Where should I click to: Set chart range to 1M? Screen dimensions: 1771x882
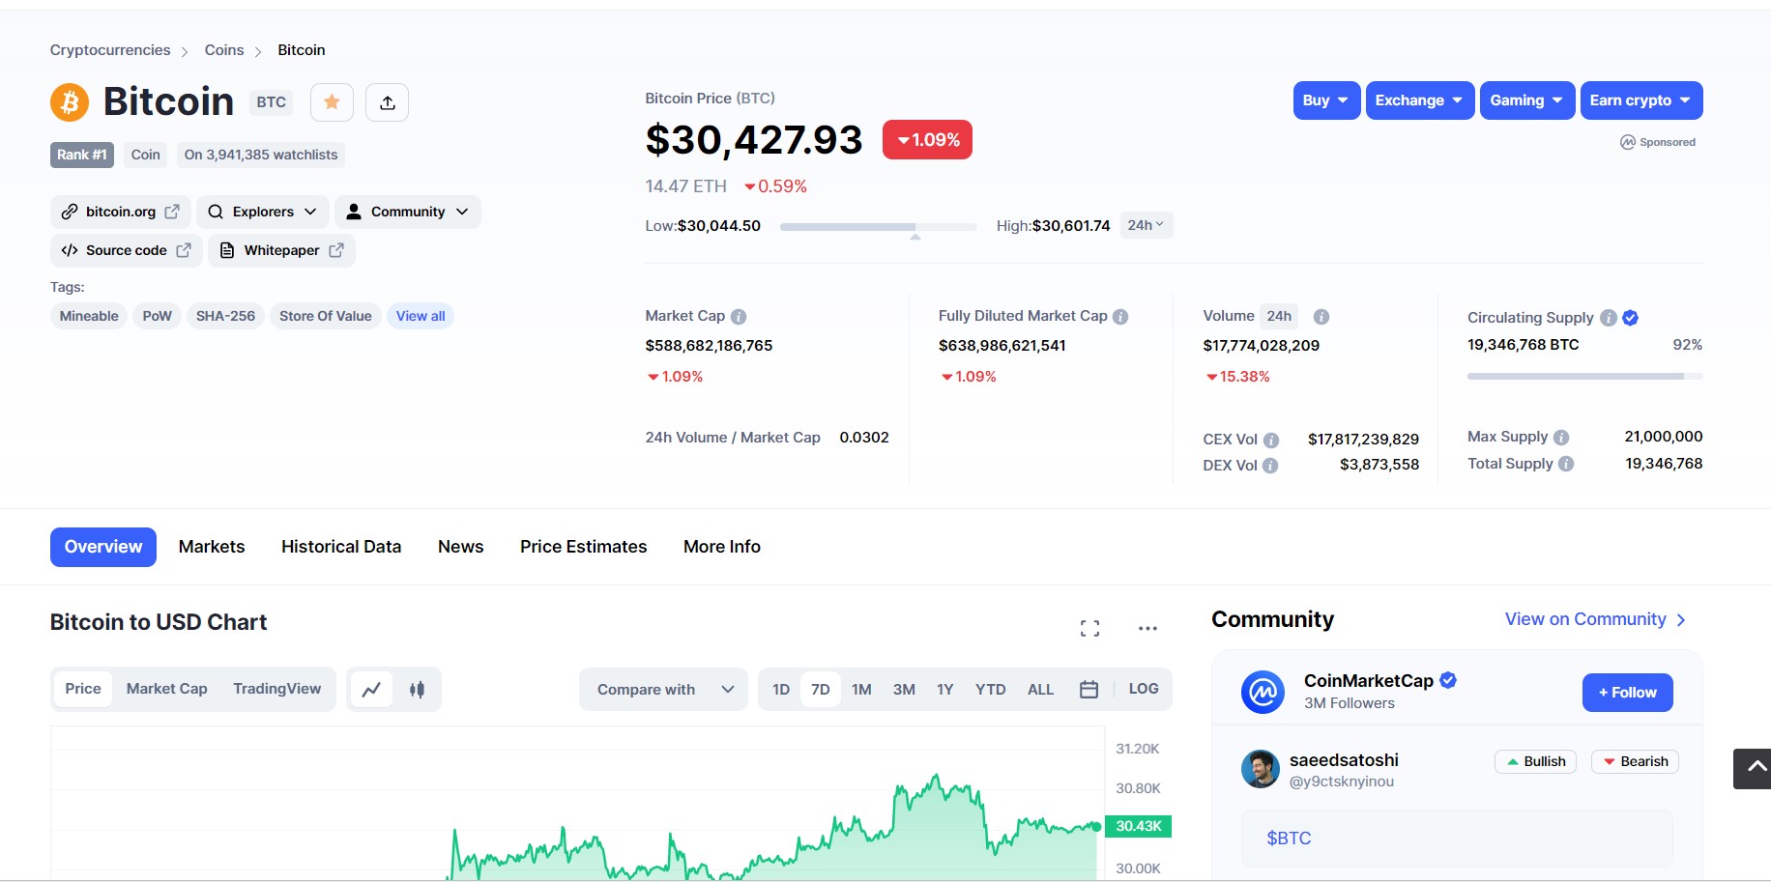pos(861,690)
